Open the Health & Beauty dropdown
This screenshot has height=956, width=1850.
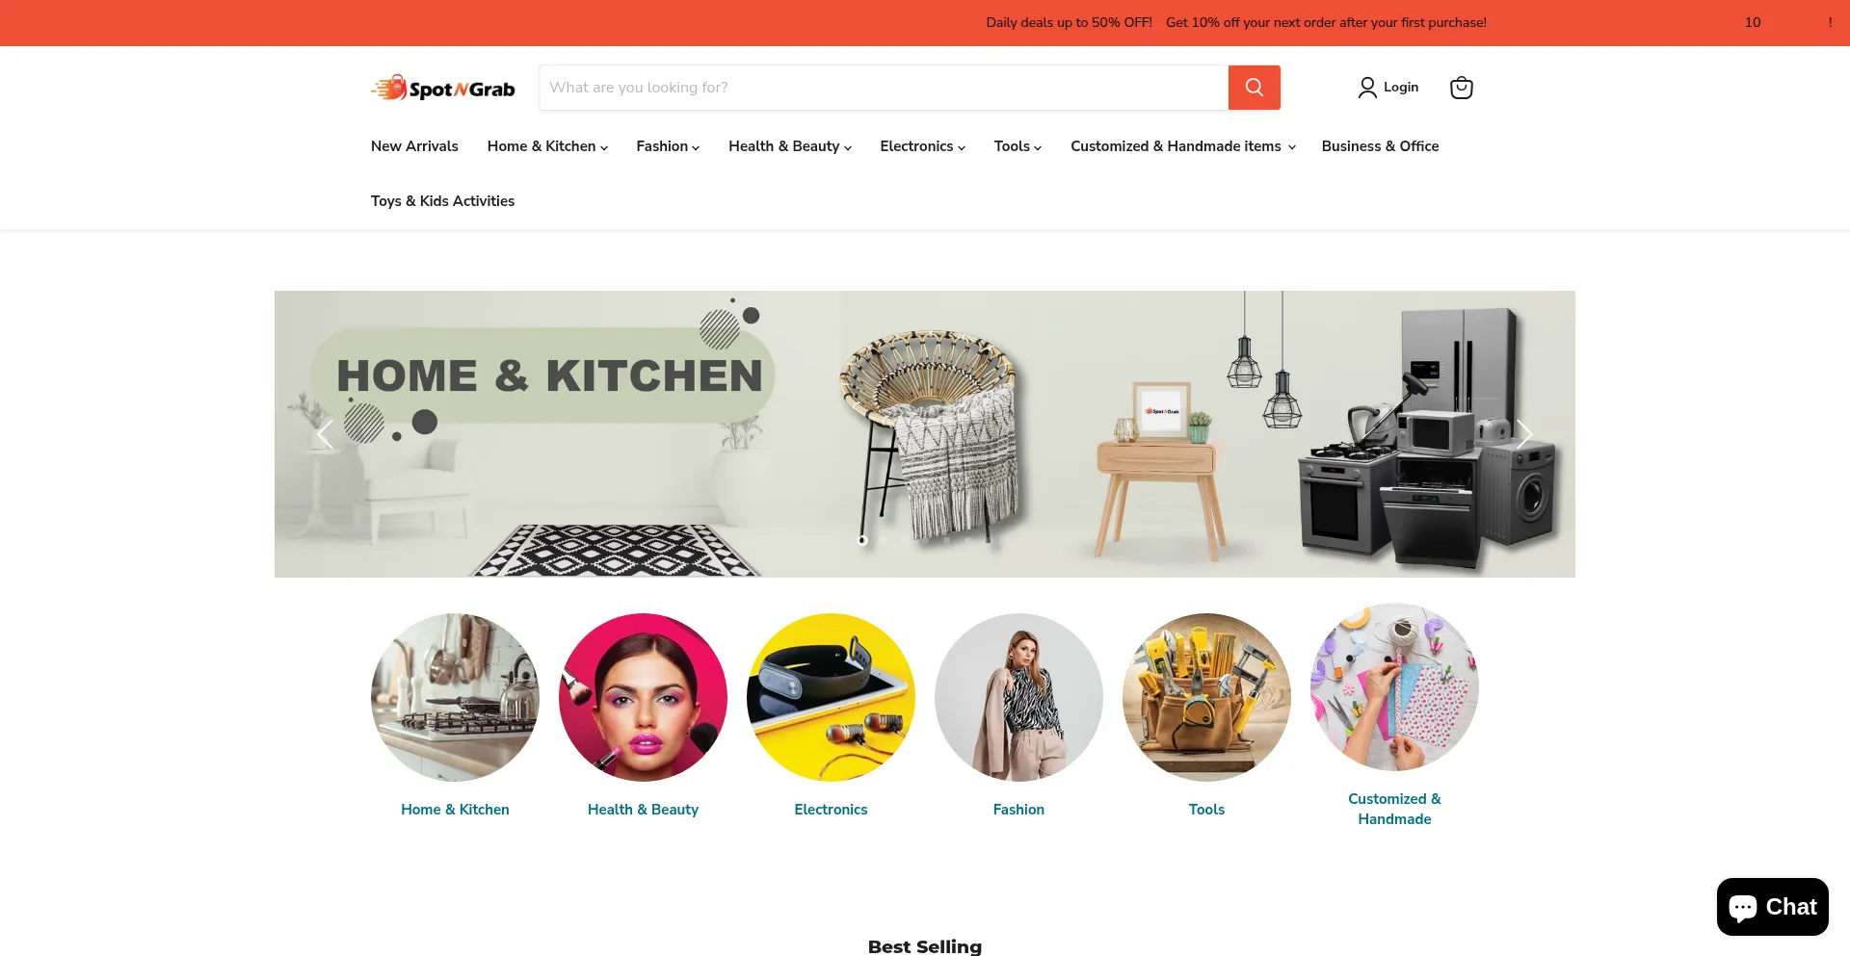(x=790, y=146)
